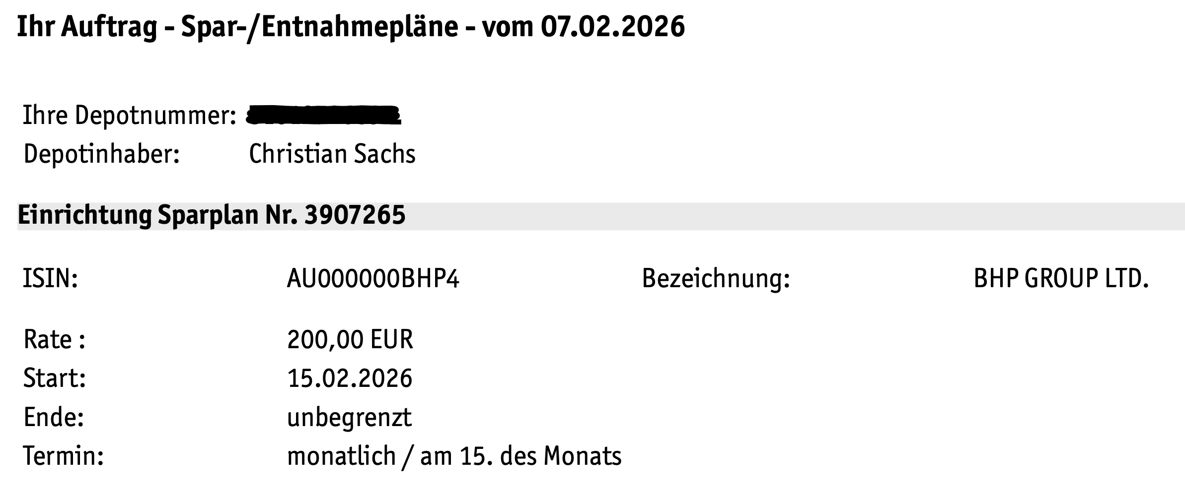1185x498 pixels.
Task: Click the account holder name Christian Sachs
Action: [x=332, y=154]
